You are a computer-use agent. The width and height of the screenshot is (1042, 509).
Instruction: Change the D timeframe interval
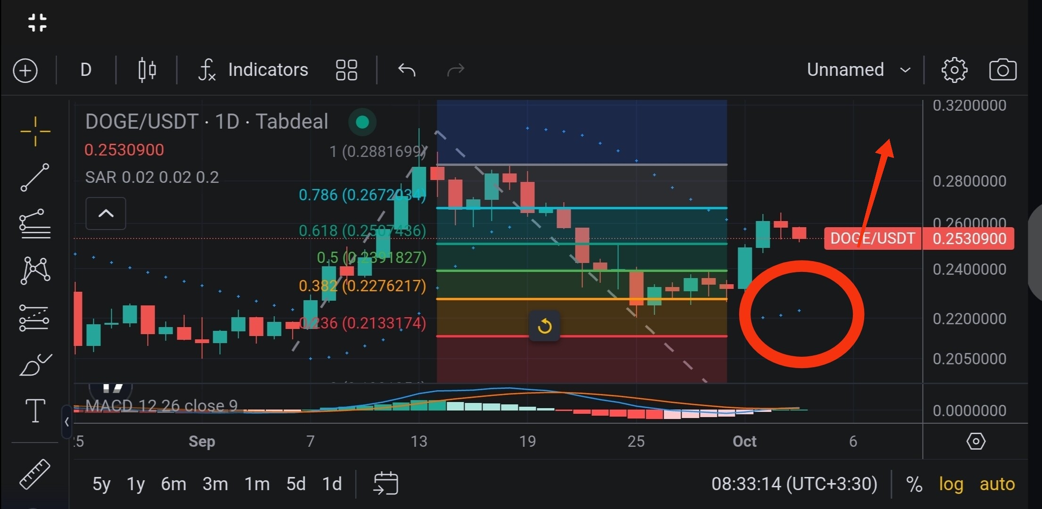(x=86, y=70)
